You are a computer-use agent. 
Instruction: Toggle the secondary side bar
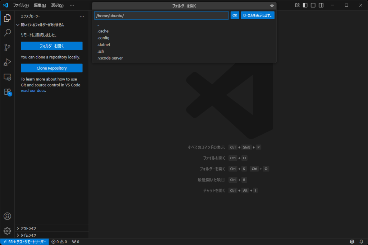coord(321,5)
